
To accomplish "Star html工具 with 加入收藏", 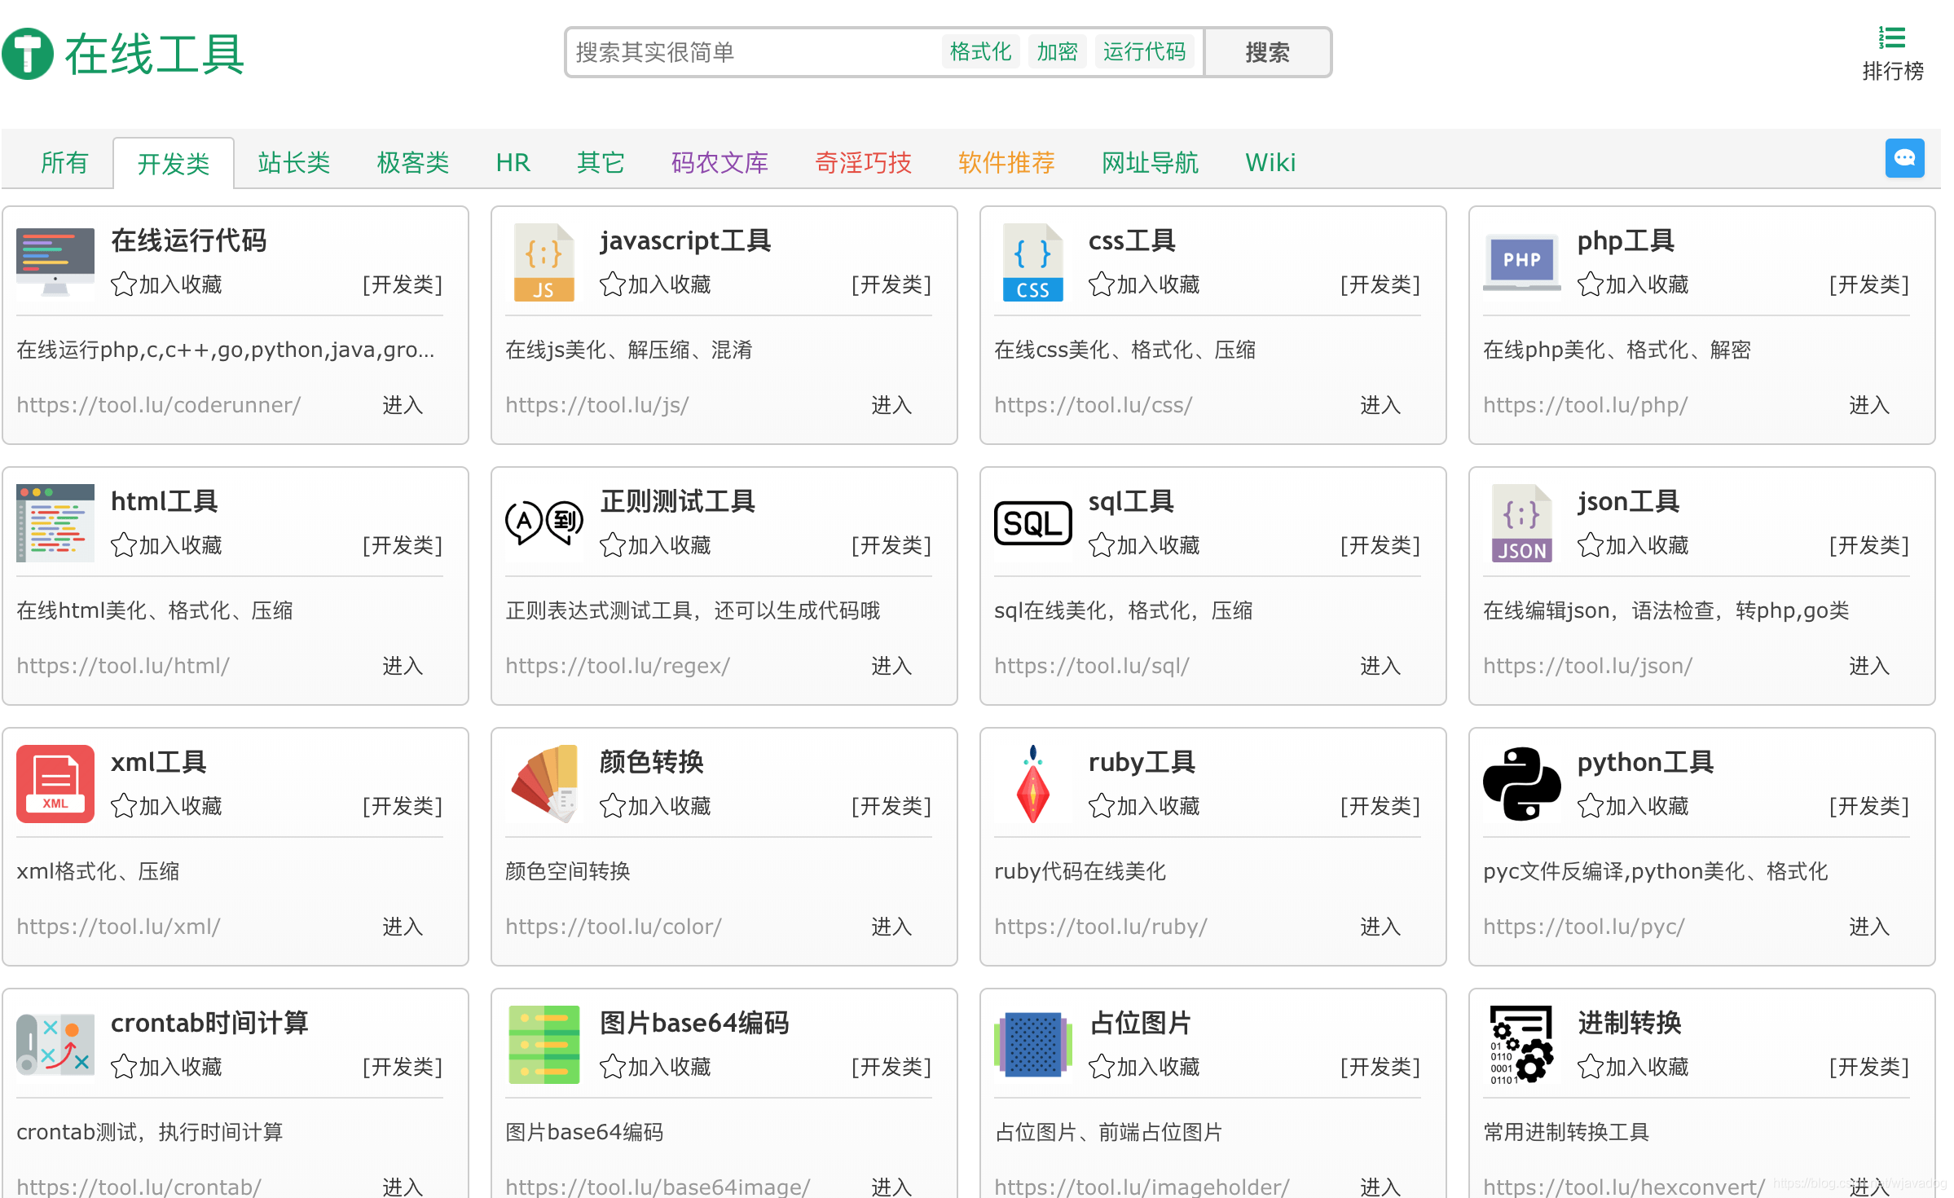I will 167,545.
